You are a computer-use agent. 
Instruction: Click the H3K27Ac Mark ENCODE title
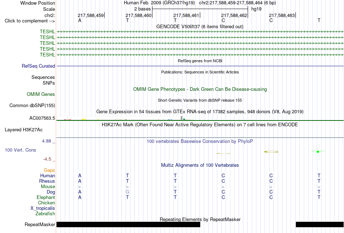click(200, 125)
